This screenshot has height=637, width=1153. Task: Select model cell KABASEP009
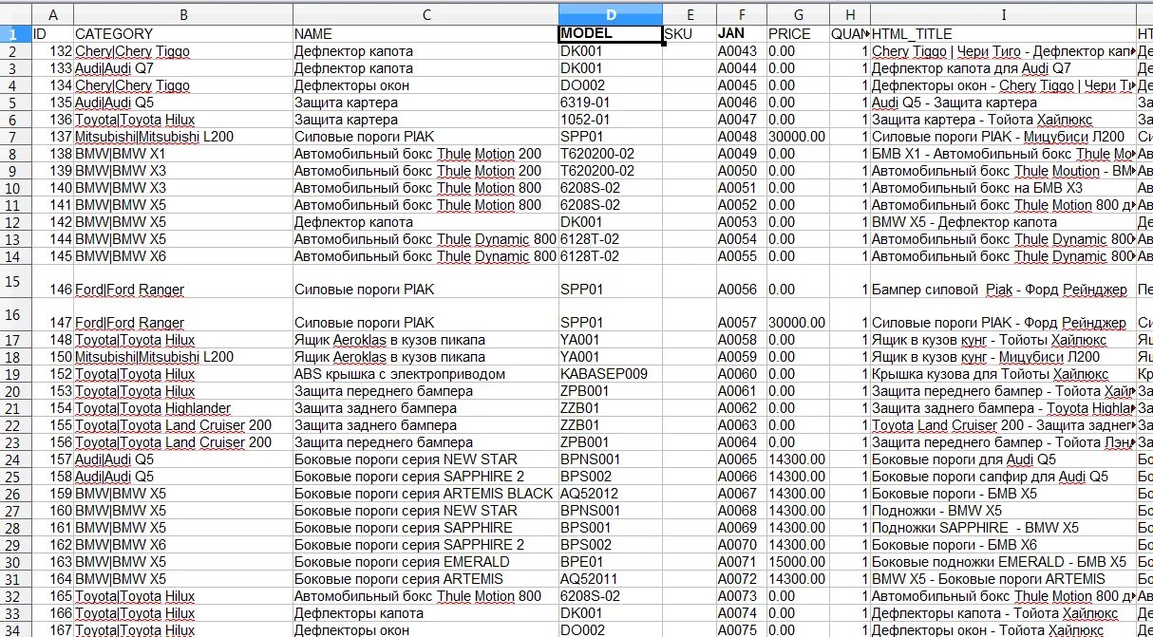tap(611, 374)
